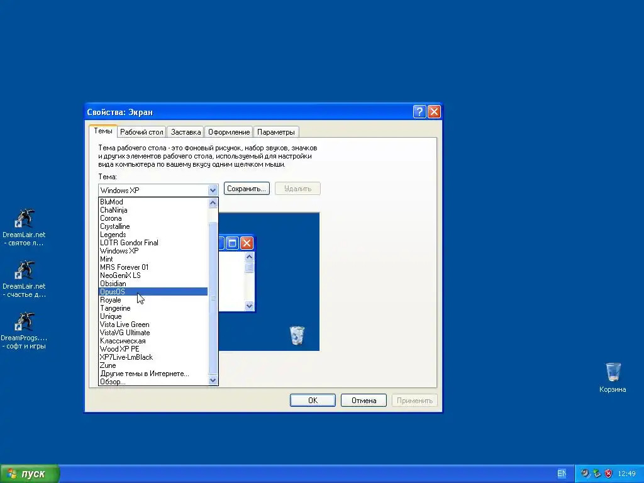Choose Royale theme from list
644x483 pixels.
[153, 300]
